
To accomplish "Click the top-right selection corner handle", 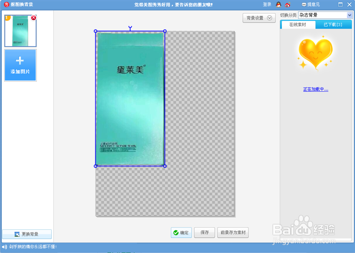I will (x=165, y=31).
